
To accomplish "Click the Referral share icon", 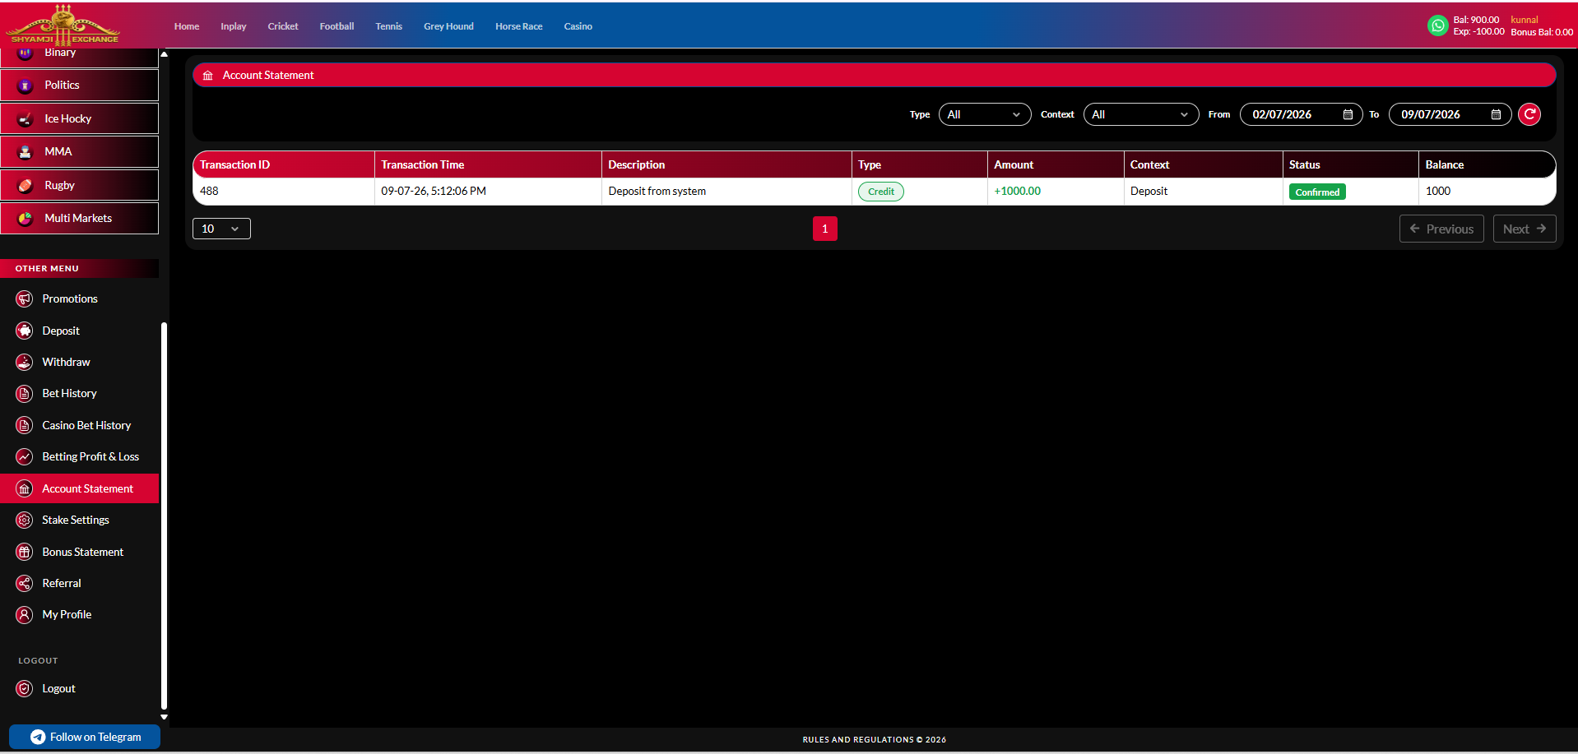I will [x=25, y=583].
